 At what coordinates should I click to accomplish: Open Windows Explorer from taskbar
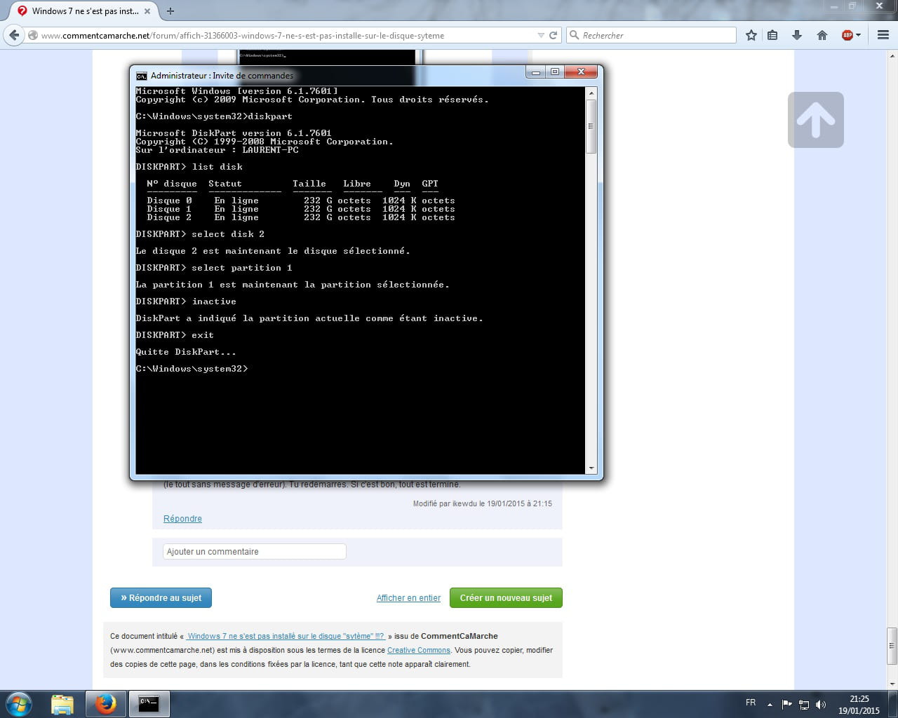click(x=62, y=704)
